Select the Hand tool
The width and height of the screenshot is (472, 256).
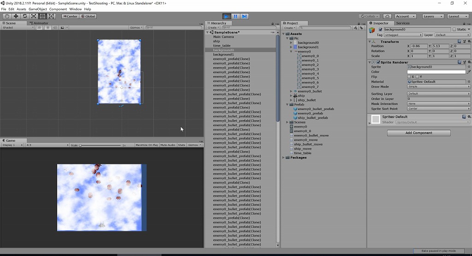(7, 16)
